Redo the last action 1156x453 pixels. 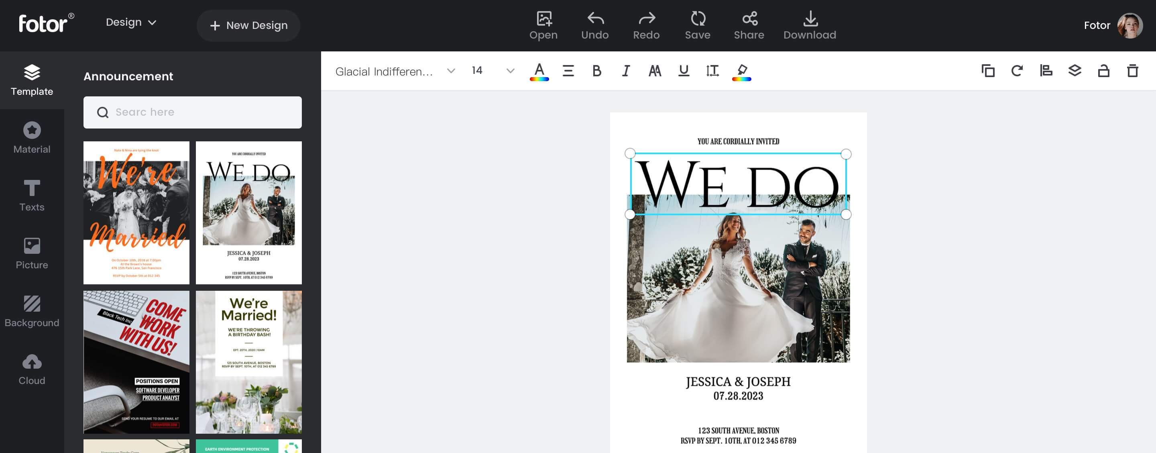[x=646, y=25]
